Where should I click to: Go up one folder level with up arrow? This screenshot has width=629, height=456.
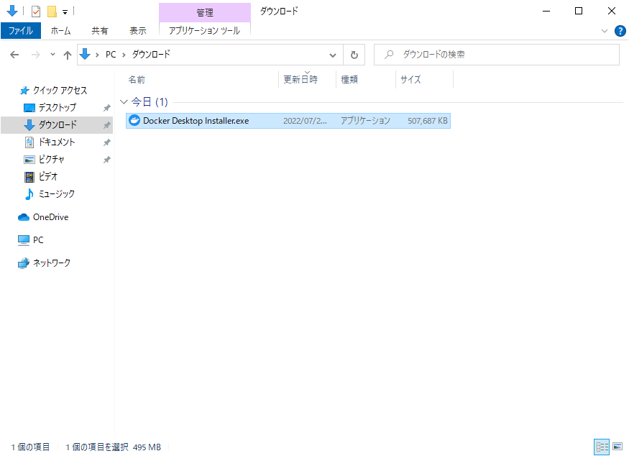tap(68, 55)
